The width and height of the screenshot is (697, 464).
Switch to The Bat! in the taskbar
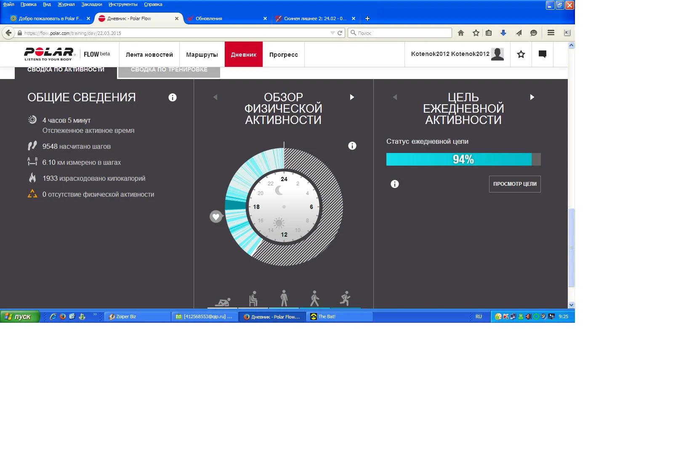pyautogui.click(x=341, y=316)
